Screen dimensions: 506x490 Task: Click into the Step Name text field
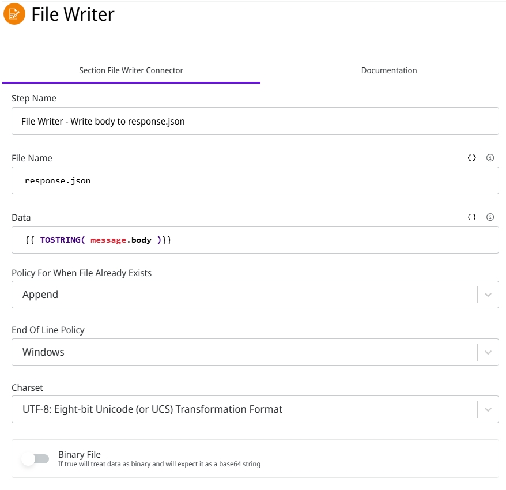pos(255,121)
